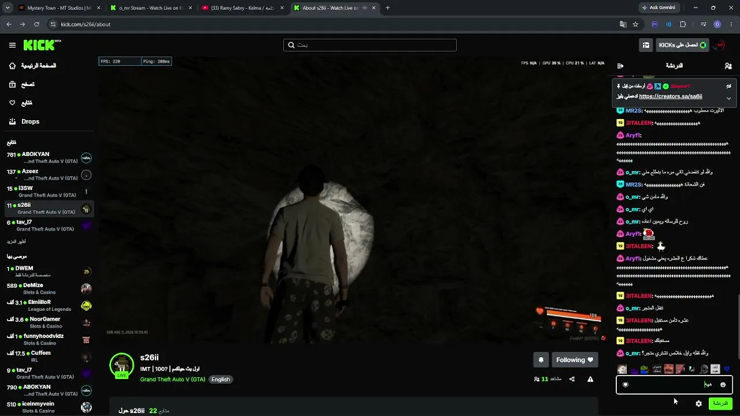Open a new browser tab
The image size is (740, 416).
(387, 8)
